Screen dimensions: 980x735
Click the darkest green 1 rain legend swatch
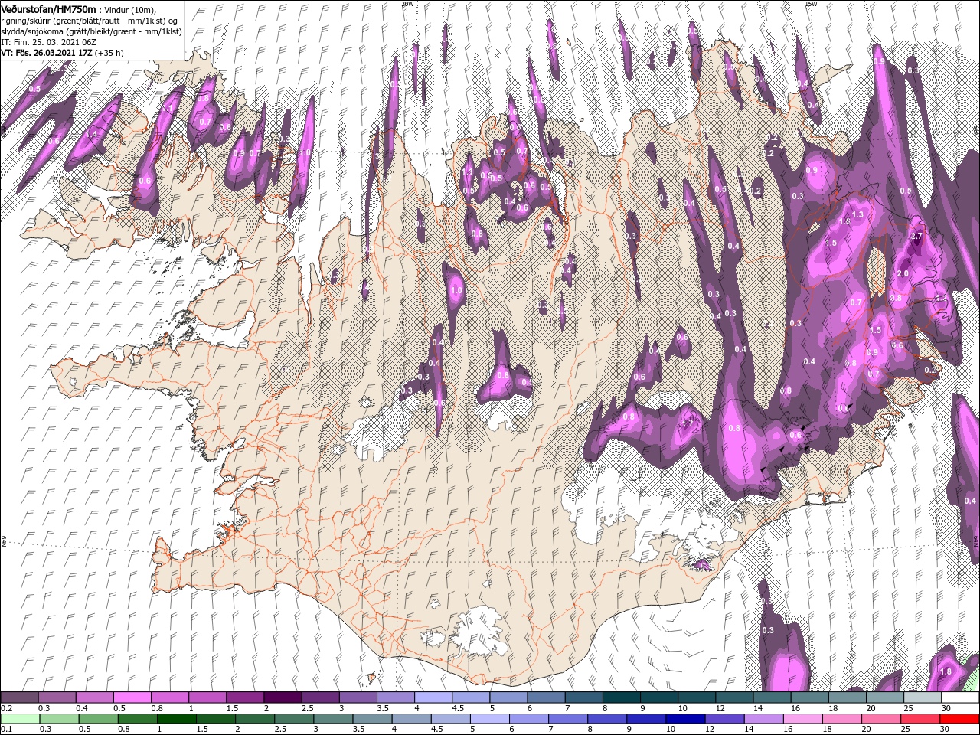click(x=177, y=719)
